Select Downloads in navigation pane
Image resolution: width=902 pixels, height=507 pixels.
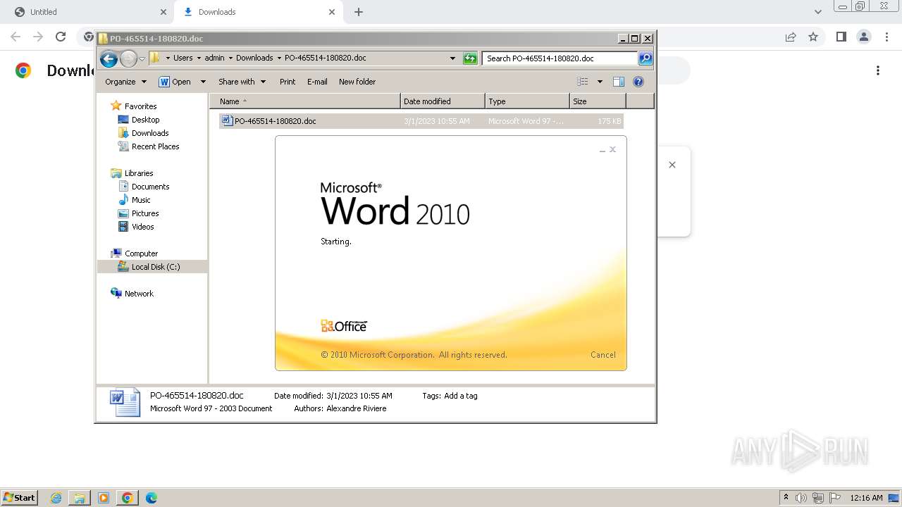pos(150,133)
